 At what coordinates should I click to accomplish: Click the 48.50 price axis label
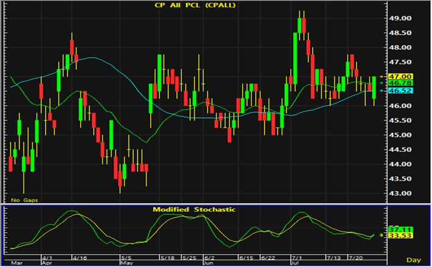pyautogui.click(x=400, y=33)
